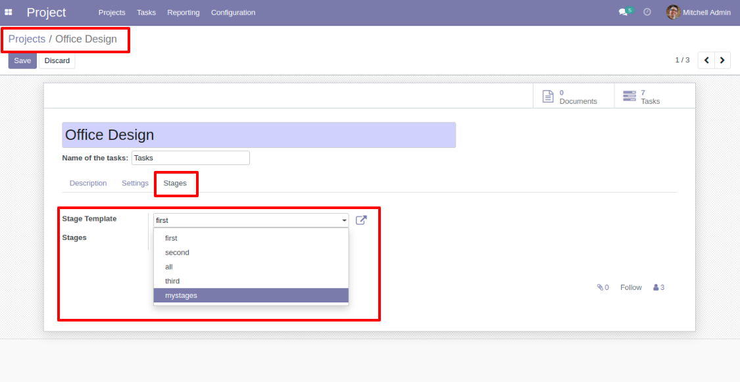Toggle the Stage Template dropdown arrow
Viewport: 740px width, 382px height.
pos(345,220)
